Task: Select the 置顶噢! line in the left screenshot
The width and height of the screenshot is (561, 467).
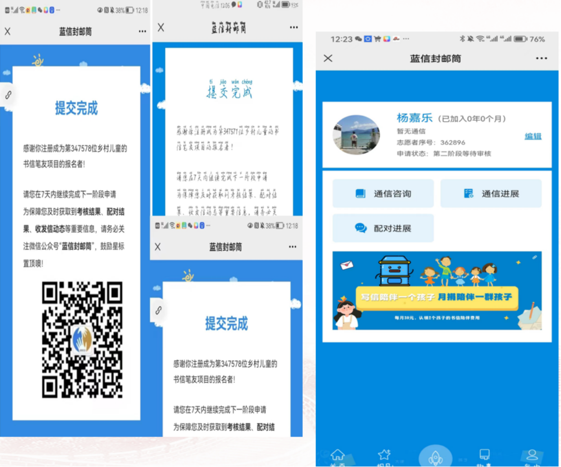Action: [x=33, y=264]
